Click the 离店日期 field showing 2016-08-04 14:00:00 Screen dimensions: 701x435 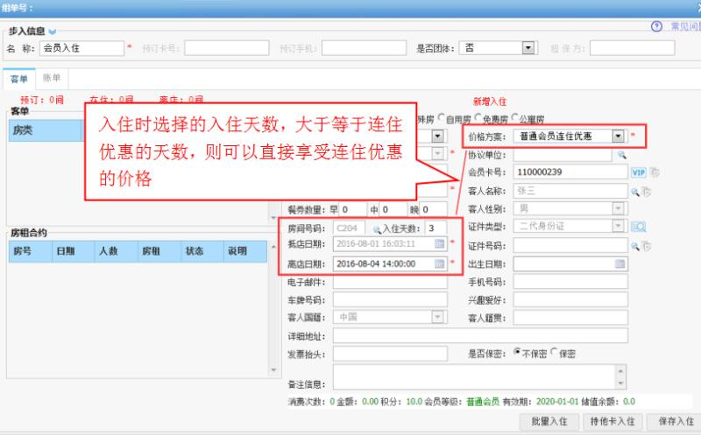point(390,263)
